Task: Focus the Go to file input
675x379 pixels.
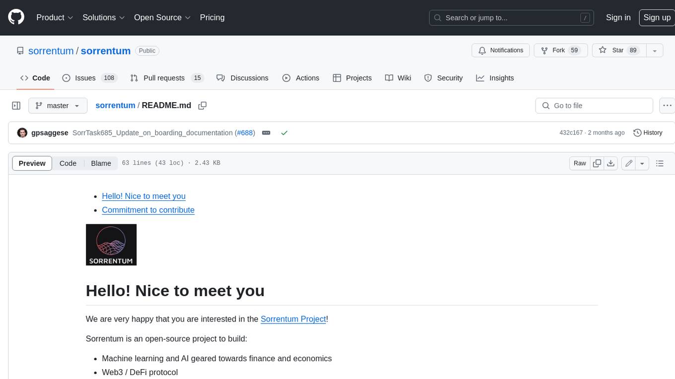Action: coord(594,106)
